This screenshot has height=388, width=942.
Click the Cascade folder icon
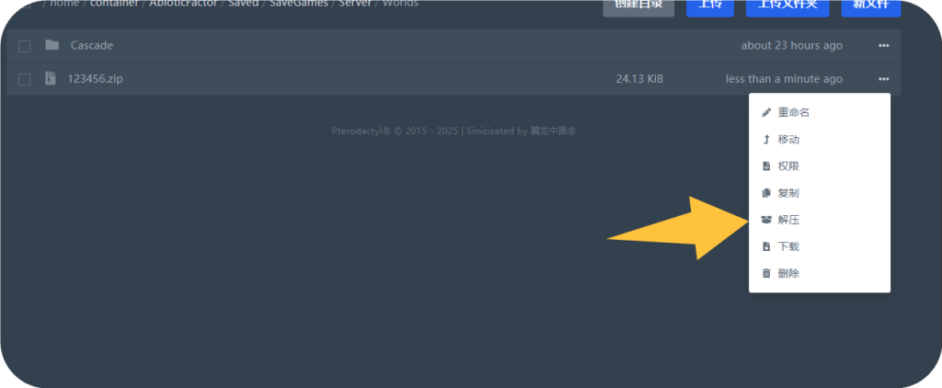(52, 45)
